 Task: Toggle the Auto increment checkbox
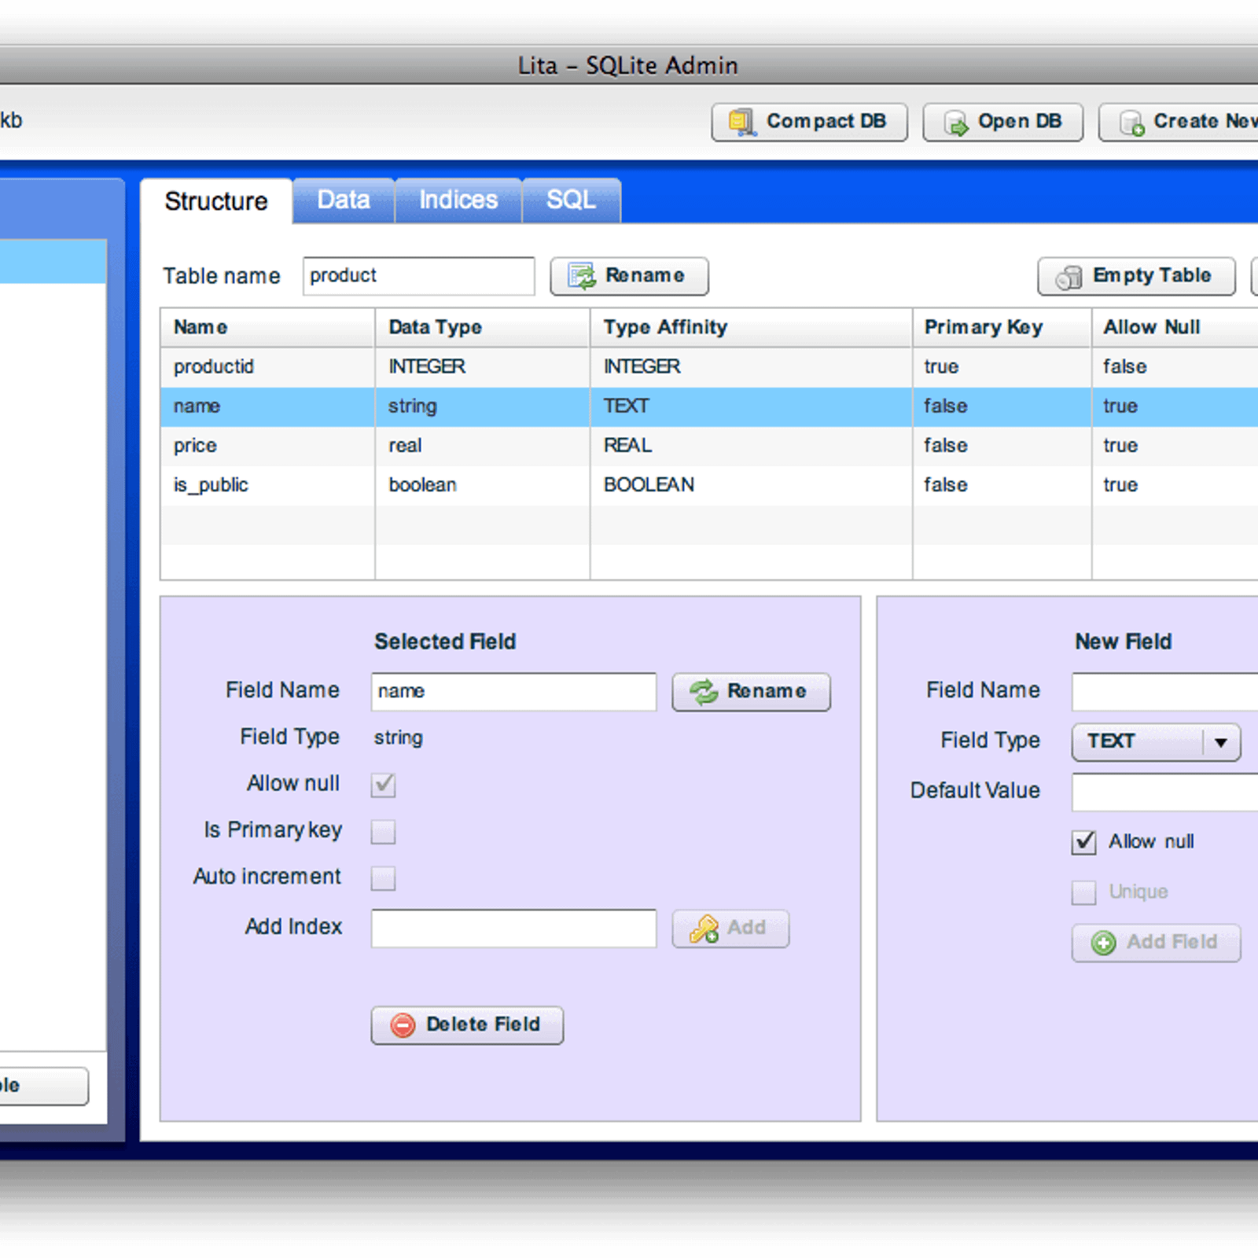point(383,878)
